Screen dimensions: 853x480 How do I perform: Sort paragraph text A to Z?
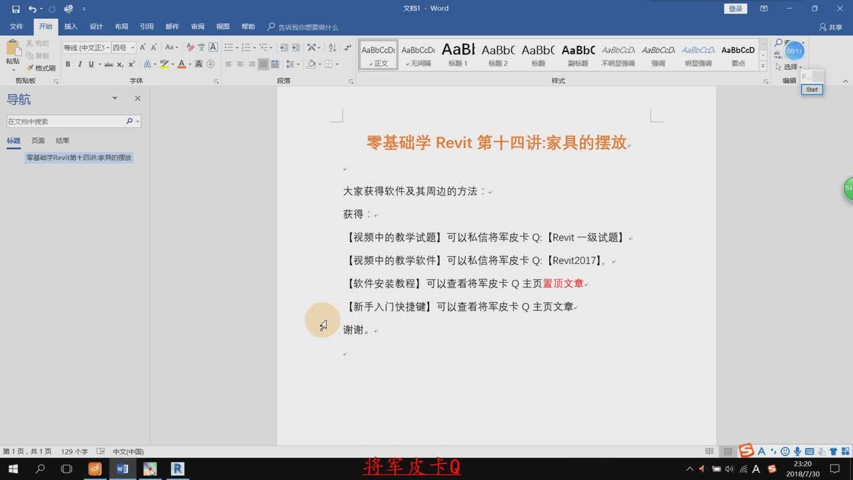pos(333,47)
